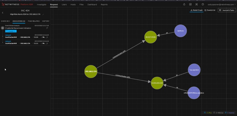Click lower 'communicates with' edge label

pos(123,76)
